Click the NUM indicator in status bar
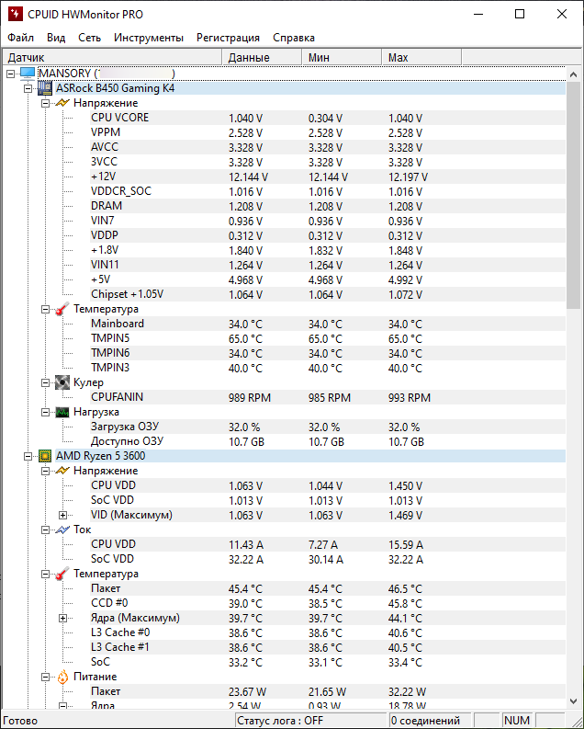This screenshot has width=584, height=729. (x=517, y=721)
